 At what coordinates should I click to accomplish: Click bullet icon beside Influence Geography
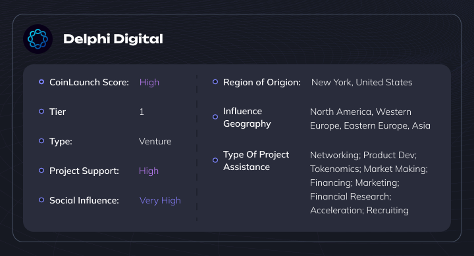coord(215,117)
